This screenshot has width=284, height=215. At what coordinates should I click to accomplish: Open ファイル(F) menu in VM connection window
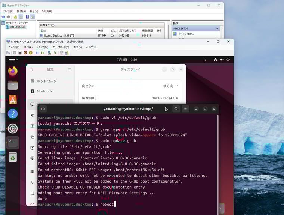(14, 47)
